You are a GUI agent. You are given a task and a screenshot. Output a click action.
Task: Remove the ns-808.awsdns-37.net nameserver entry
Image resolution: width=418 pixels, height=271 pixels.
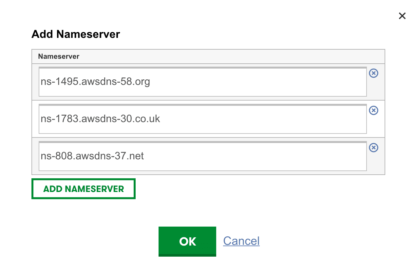click(x=373, y=148)
